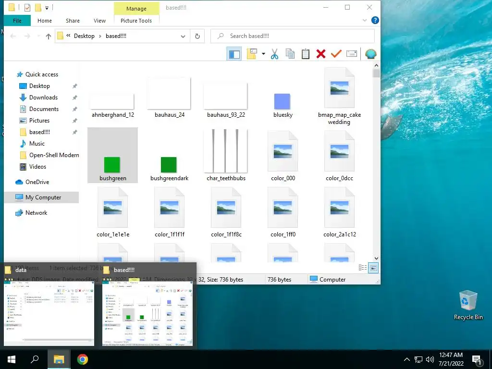This screenshot has width=492, height=369.
Task: Click Desktop in the address breadcrumb
Action: 84,36
